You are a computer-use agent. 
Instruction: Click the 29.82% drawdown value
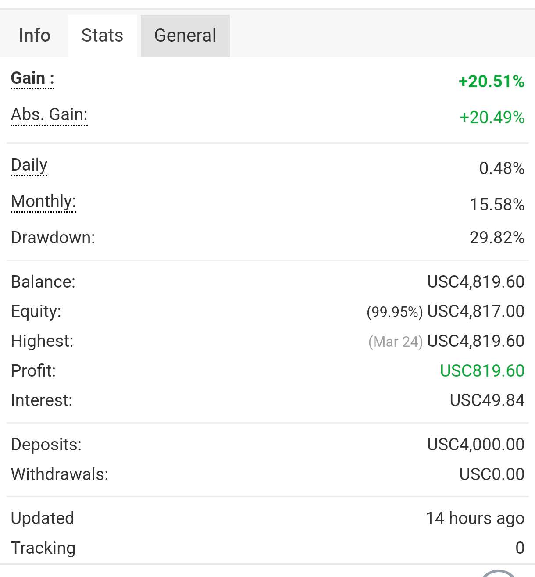[x=497, y=238]
